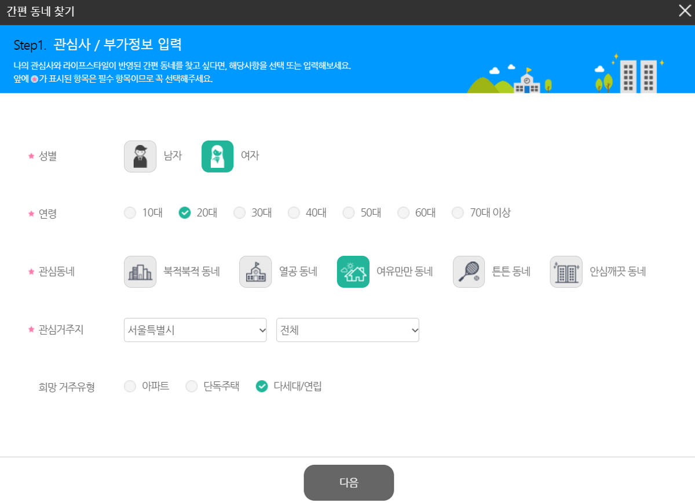Select the 10대 age radio button

(x=130, y=213)
